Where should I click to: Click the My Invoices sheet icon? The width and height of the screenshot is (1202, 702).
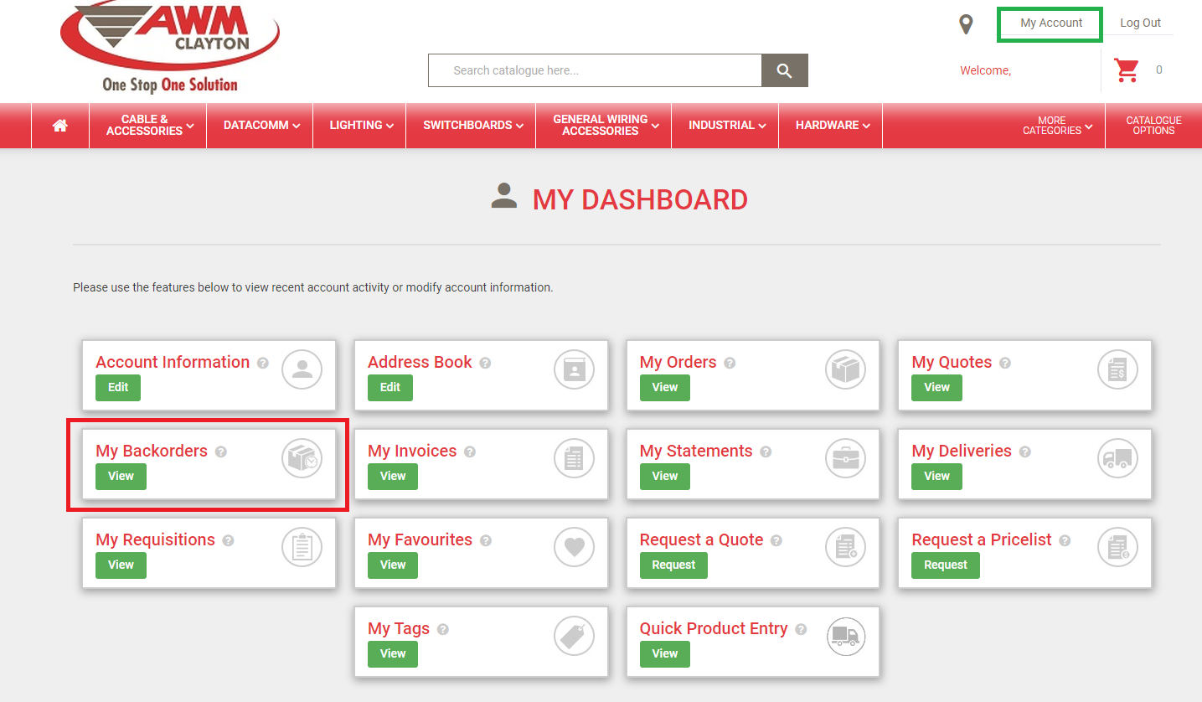[x=575, y=458]
